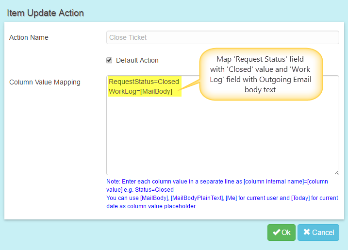Click the textarea resize grip handle
The width and height of the screenshot is (348, 250).
tap(336, 172)
